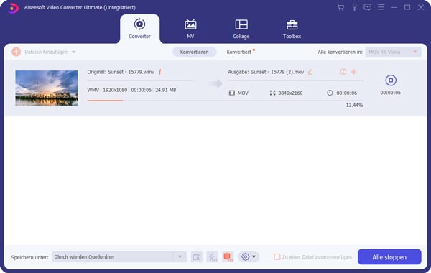Expand the 'Dateien hinzufügen' dropdown arrow
The height and width of the screenshot is (273, 431).
(x=74, y=52)
